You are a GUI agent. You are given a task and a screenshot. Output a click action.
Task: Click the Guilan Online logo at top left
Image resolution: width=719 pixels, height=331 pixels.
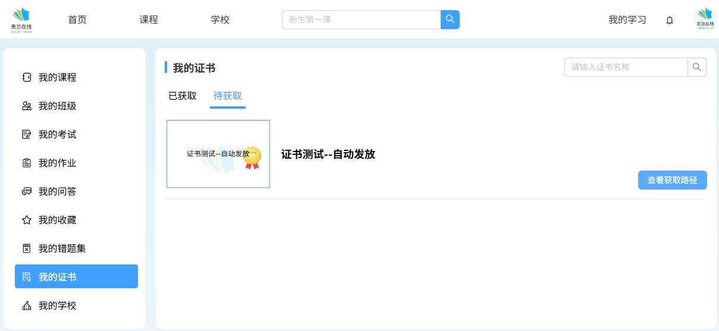pos(21,20)
